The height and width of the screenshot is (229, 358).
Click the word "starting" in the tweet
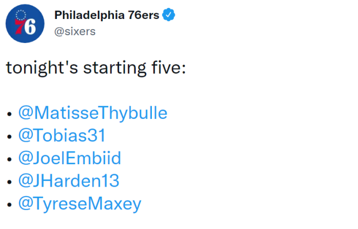[x=114, y=69]
